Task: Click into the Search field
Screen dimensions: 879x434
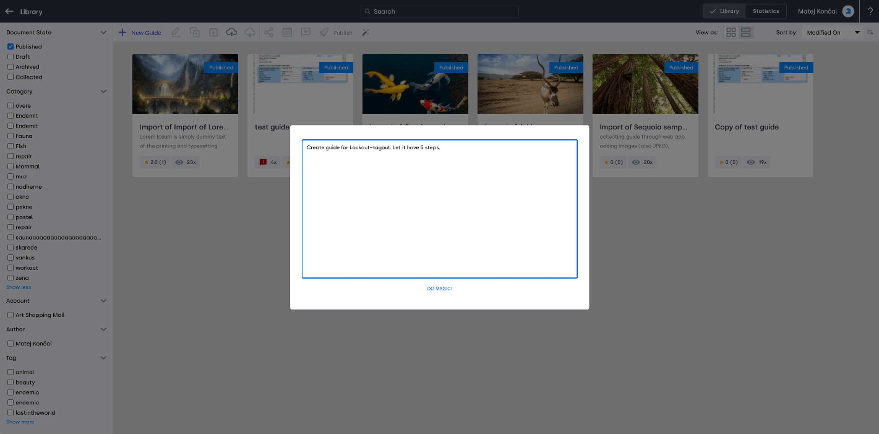Action: 439,11
